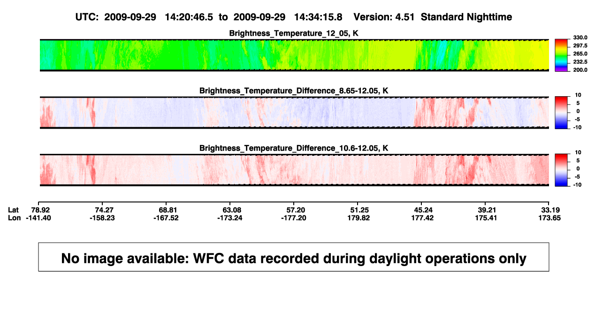Click the 'Lat' axis row label
610x313 pixels.
pyautogui.click(x=14, y=210)
